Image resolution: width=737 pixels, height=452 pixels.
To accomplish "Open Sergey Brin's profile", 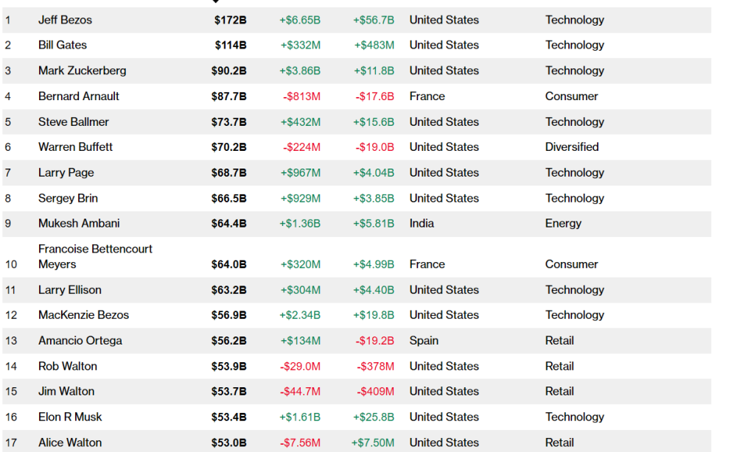I will pos(68,198).
